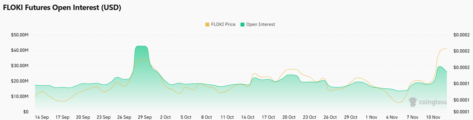
Task: Click the green Open Interest legend swatch
Action: click(x=242, y=25)
